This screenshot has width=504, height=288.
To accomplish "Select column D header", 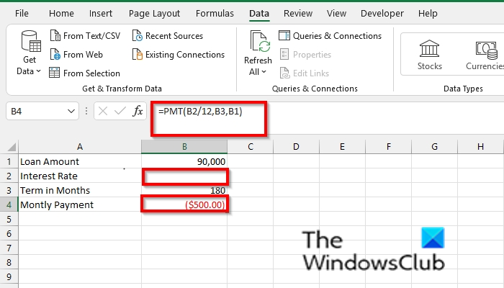I will point(296,147).
